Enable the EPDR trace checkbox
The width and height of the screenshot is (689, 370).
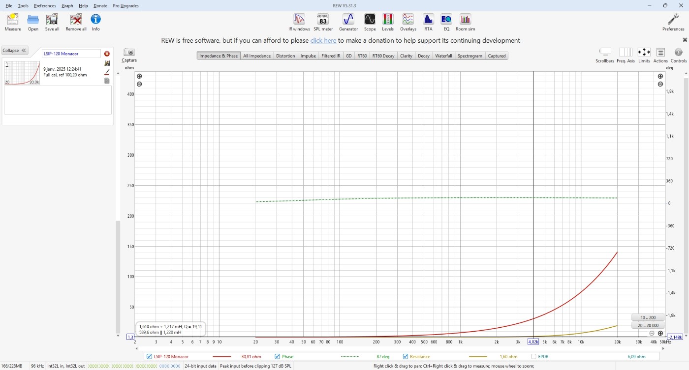533,357
